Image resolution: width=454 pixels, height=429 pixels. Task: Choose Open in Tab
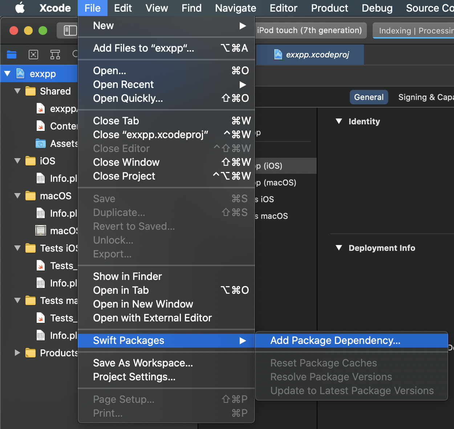pos(166,290)
